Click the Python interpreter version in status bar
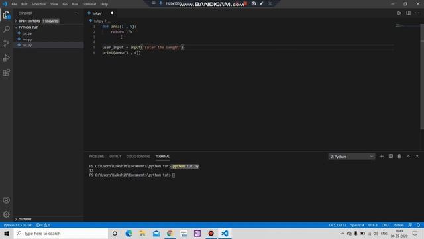Image resolution: width=424 pixels, height=239 pixels. point(18,225)
